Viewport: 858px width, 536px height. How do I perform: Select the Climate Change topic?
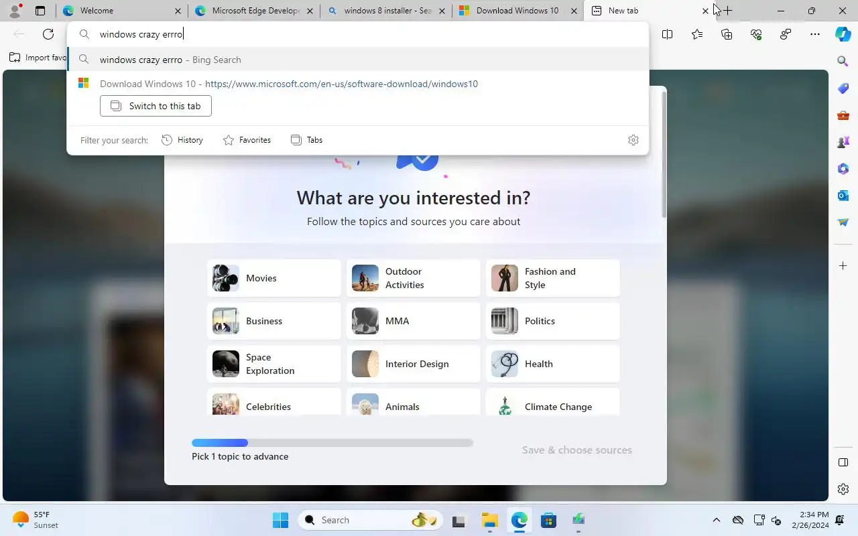(x=553, y=402)
